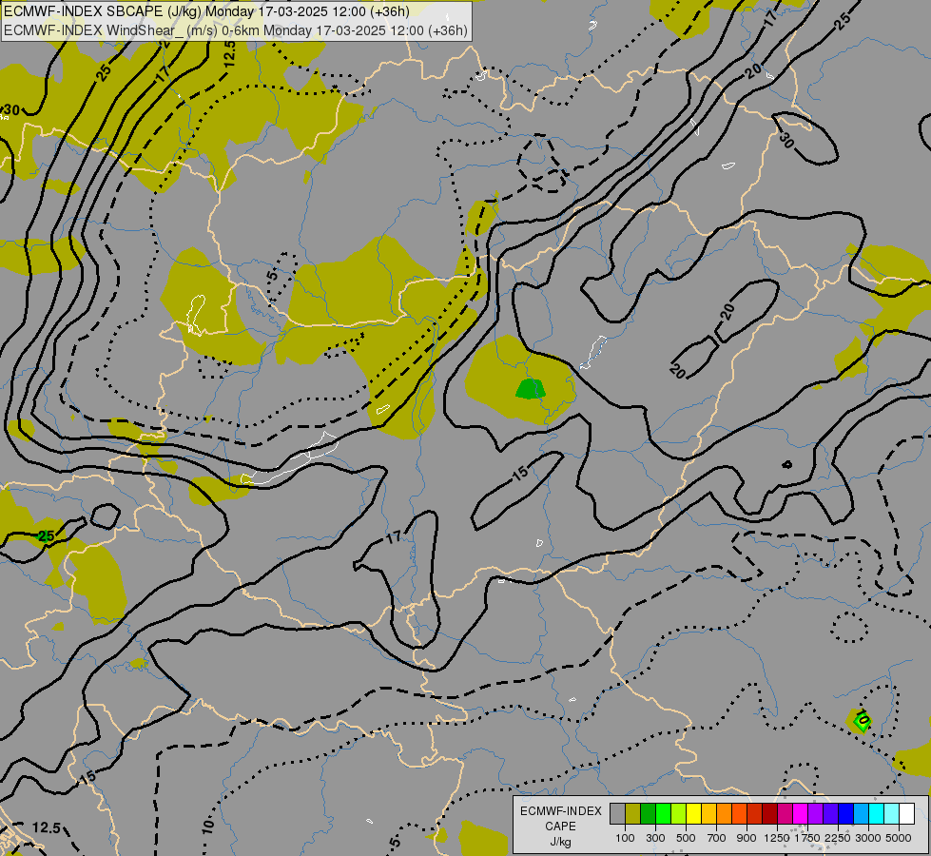This screenshot has width=931, height=856.
Task: Click the 500 legend scale value
Action: click(x=686, y=838)
